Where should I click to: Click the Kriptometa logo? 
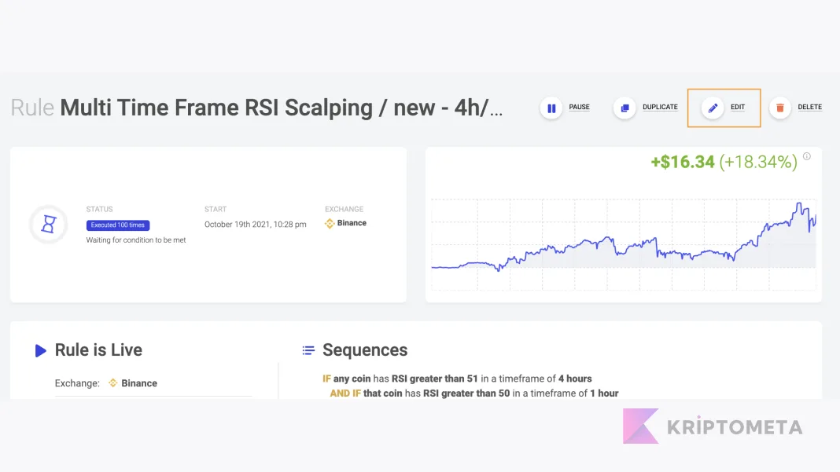point(713,426)
